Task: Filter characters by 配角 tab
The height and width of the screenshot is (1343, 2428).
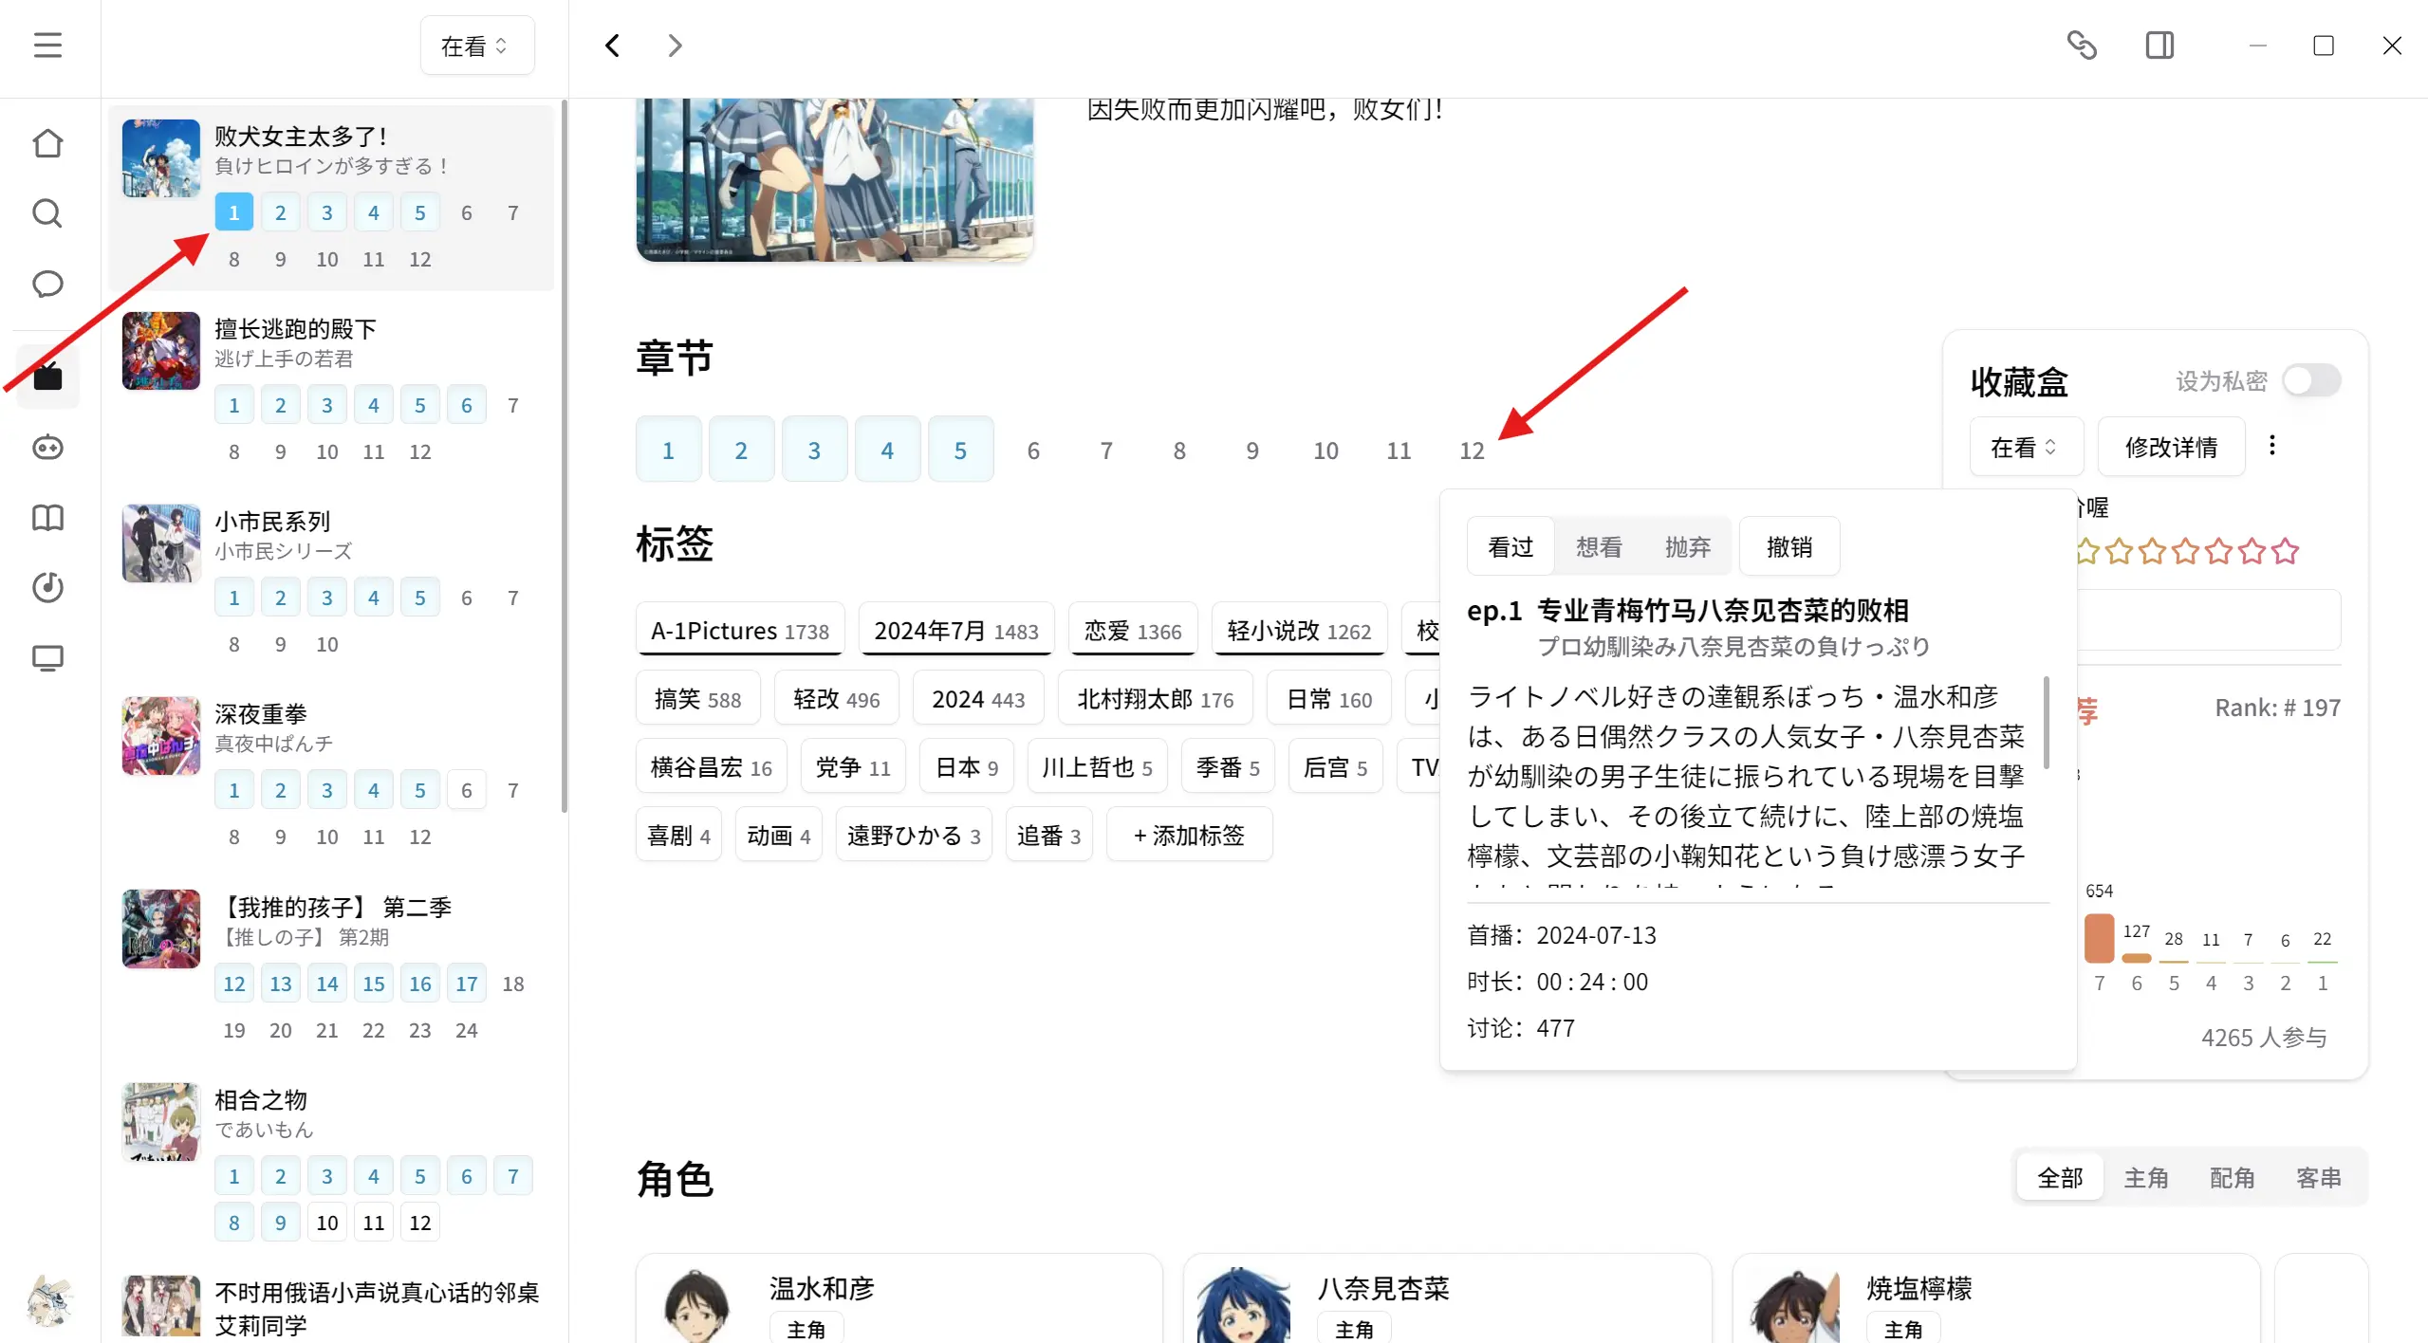Action: coord(2233,1177)
